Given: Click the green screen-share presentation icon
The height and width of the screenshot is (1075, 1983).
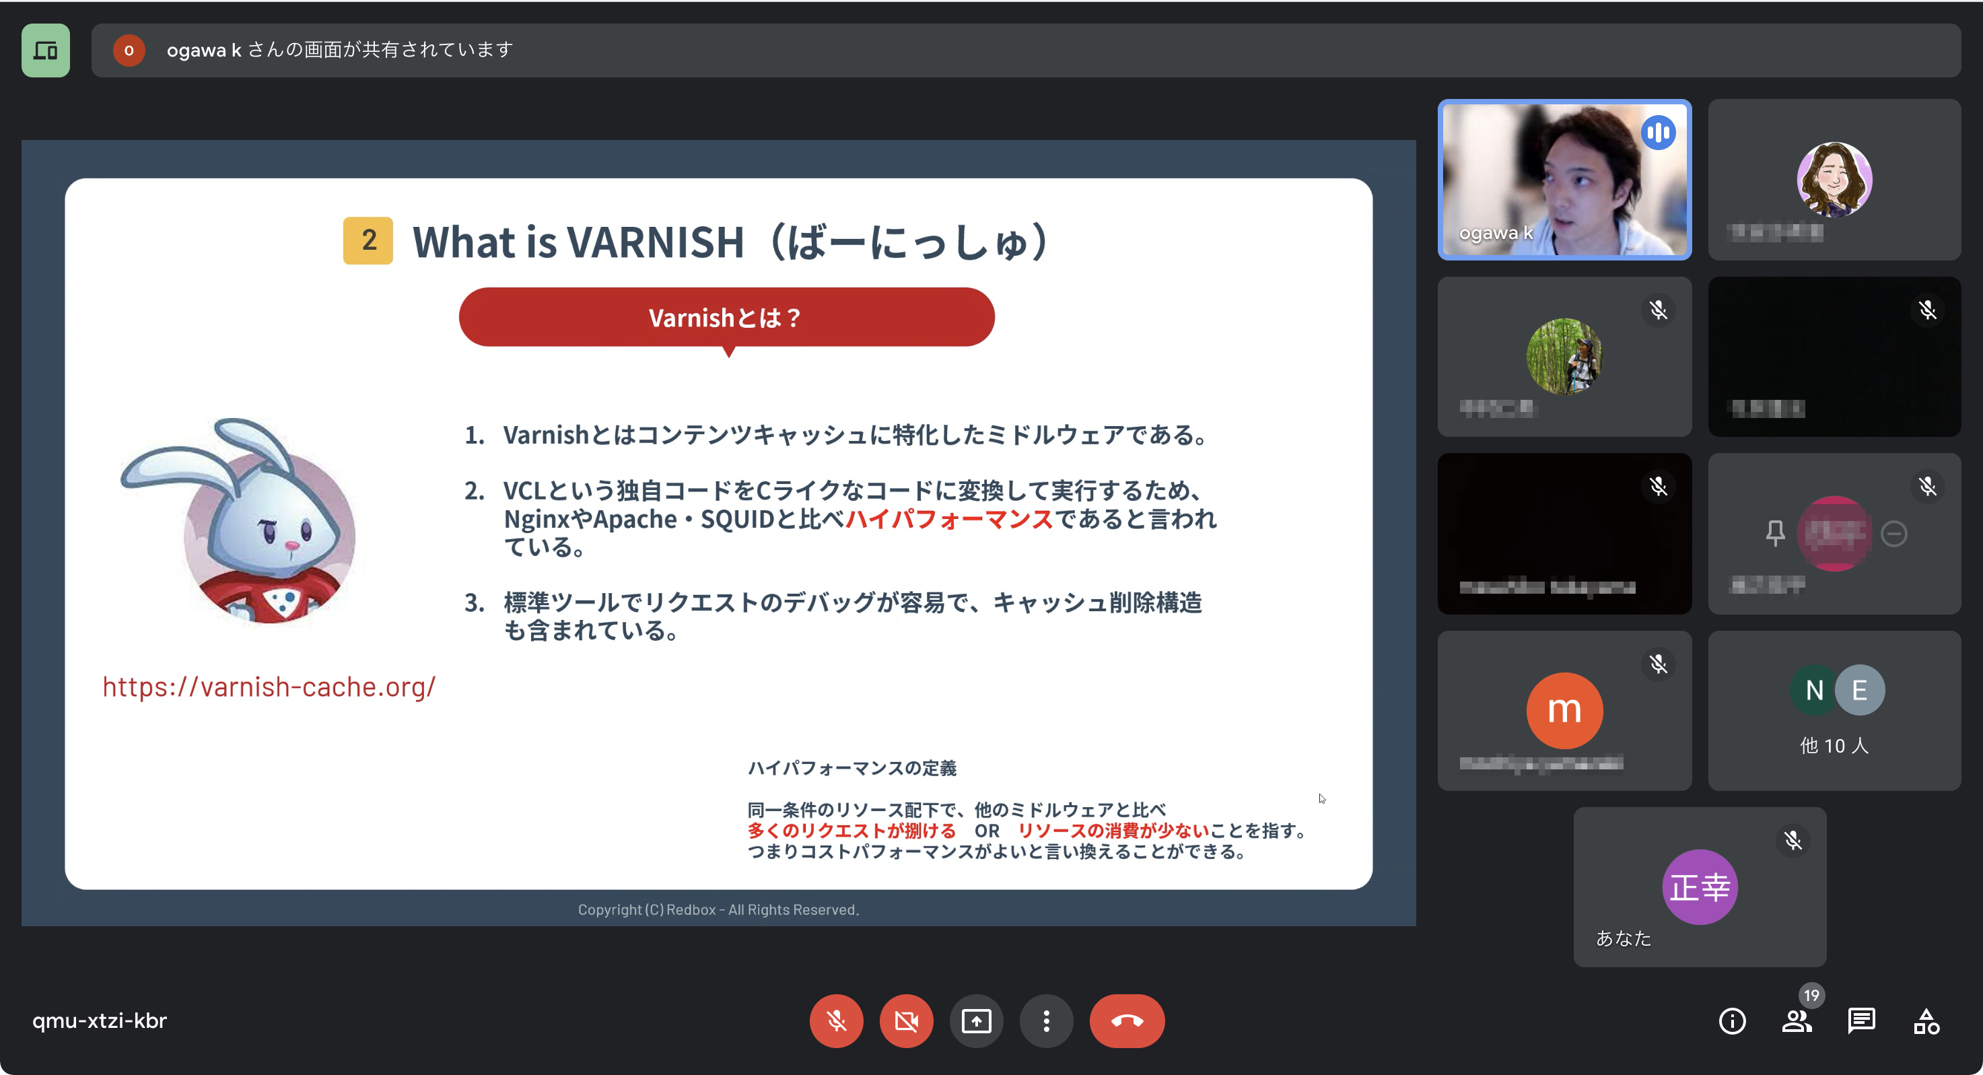Looking at the screenshot, I should click(x=45, y=51).
